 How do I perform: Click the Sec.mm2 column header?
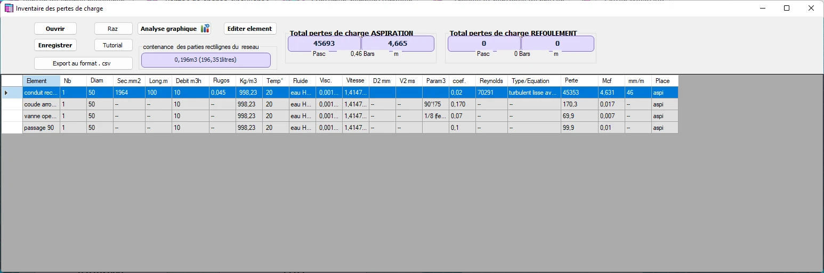point(129,81)
